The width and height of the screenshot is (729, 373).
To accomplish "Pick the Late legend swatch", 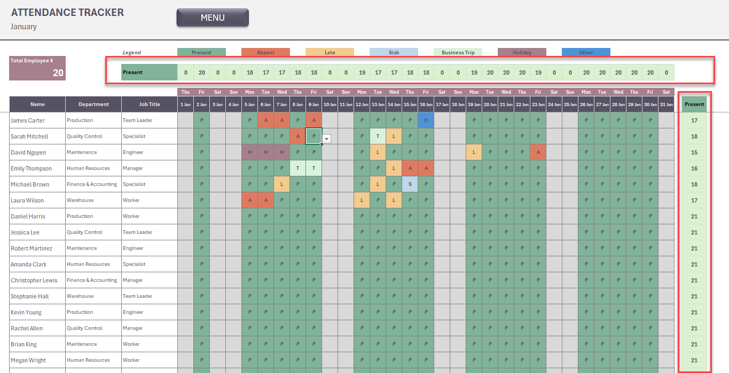I will point(330,52).
